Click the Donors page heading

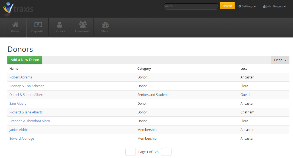[x=20, y=49]
